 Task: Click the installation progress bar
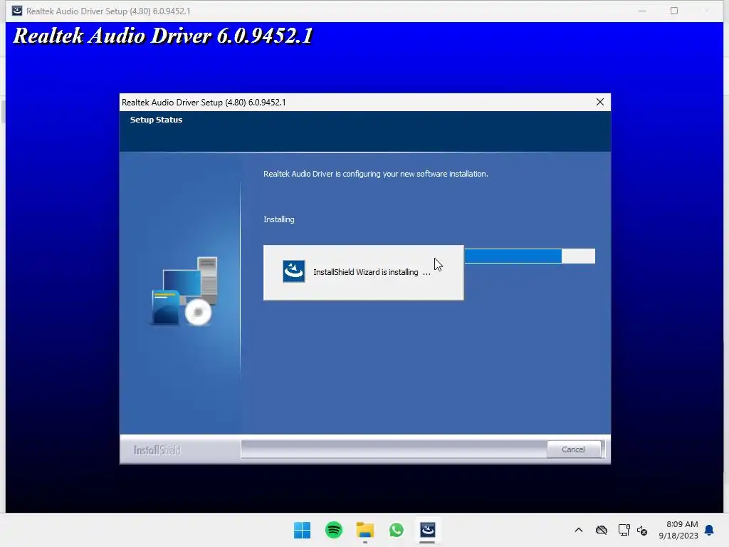tap(530, 256)
